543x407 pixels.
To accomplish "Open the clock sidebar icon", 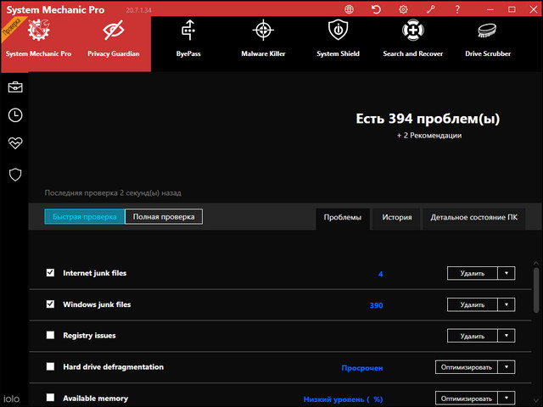I will [15, 115].
